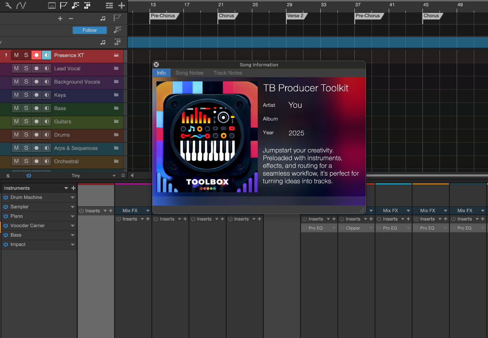Open the Drums folder icon
This screenshot has width=488, height=338.
click(116, 135)
